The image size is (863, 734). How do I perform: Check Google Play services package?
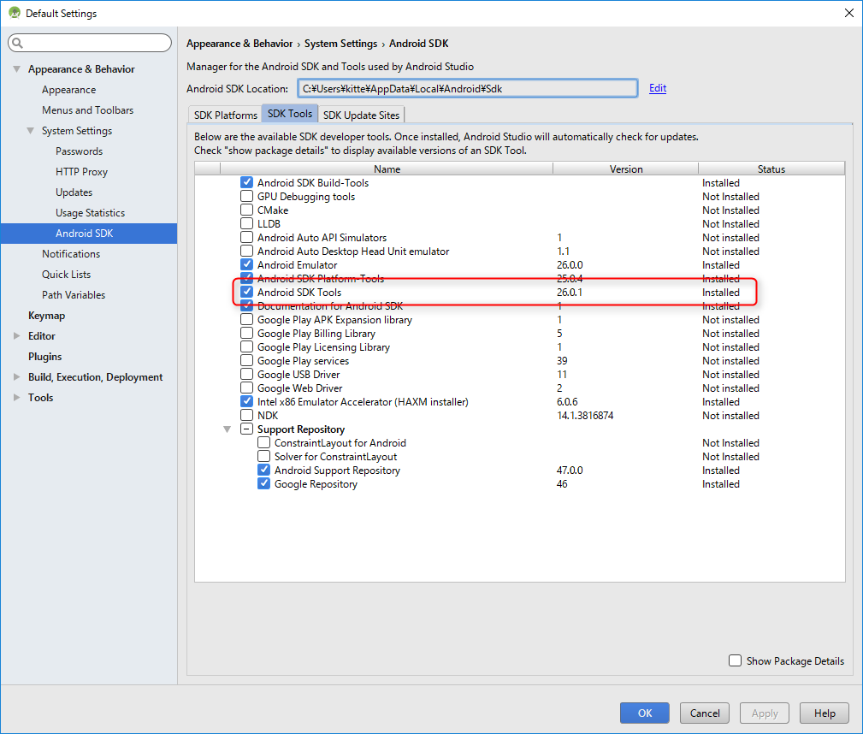coord(246,361)
